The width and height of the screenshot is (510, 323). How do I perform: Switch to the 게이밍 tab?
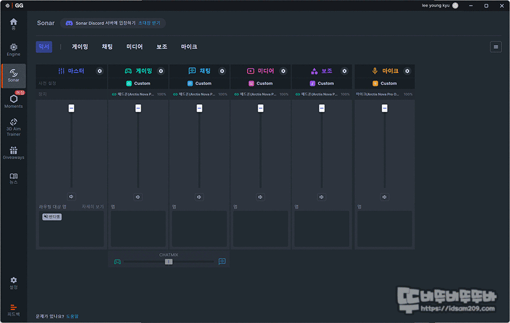[80, 47]
